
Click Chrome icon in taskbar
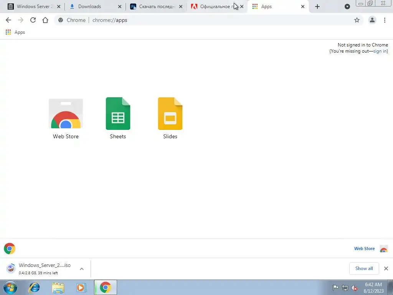point(105,287)
